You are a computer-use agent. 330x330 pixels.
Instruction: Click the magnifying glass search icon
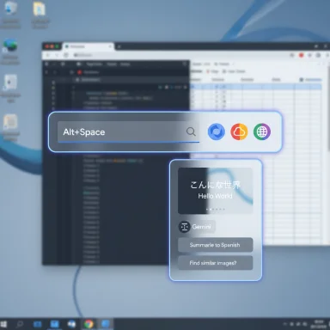191,131
